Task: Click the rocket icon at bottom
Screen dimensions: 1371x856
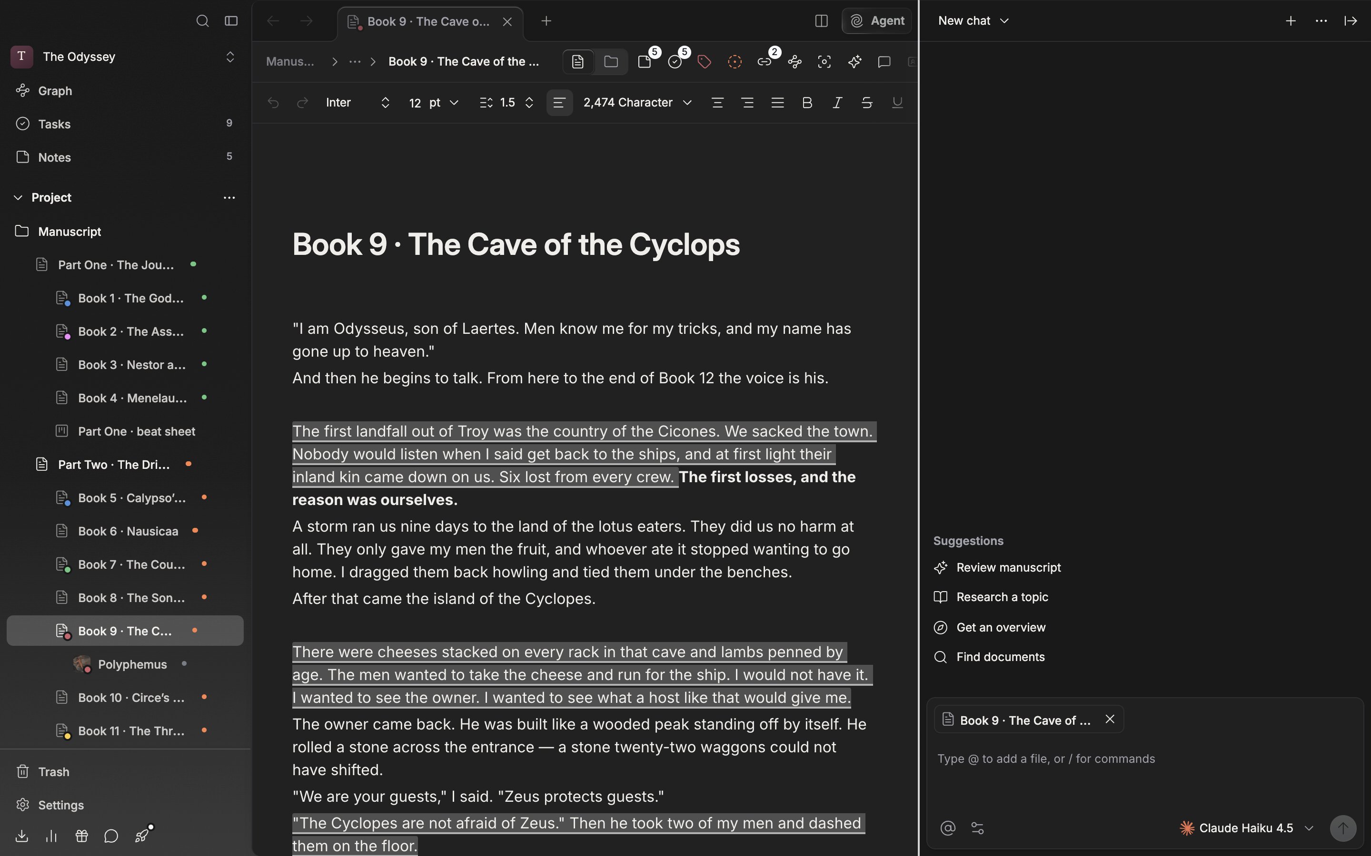Action: (x=142, y=836)
